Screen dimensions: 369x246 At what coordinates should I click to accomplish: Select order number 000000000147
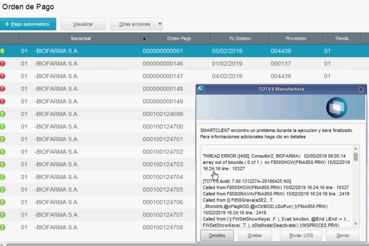coord(163,76)
